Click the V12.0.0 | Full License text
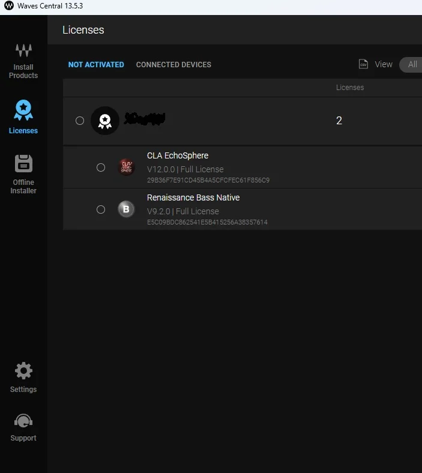Viewport: 422px width, 473px height. pos(185,169)
